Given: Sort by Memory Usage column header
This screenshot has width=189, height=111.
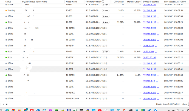Looking at the screenshot, I should click(134, 2).
